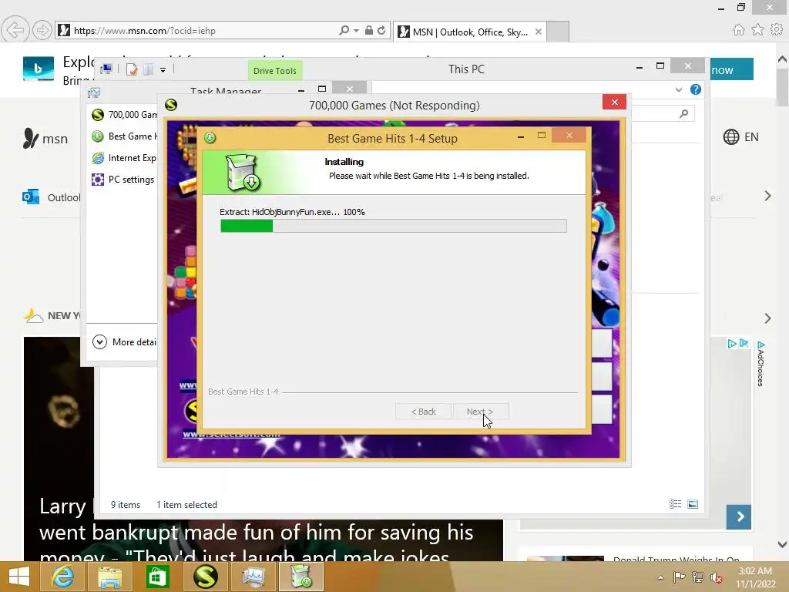This screenshot has width=789, height=592.
Task: Click the Best Game Hits setup title icon
Action: coord(210,137)
